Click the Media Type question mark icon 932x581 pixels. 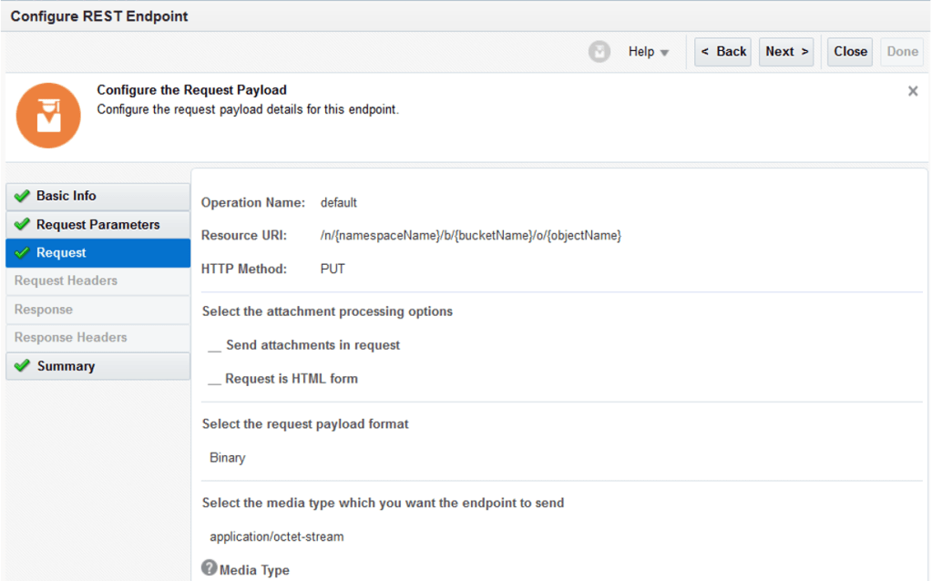(x=209, y=569)
